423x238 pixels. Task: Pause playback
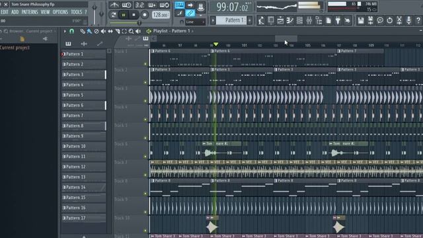tap(124, 15)
